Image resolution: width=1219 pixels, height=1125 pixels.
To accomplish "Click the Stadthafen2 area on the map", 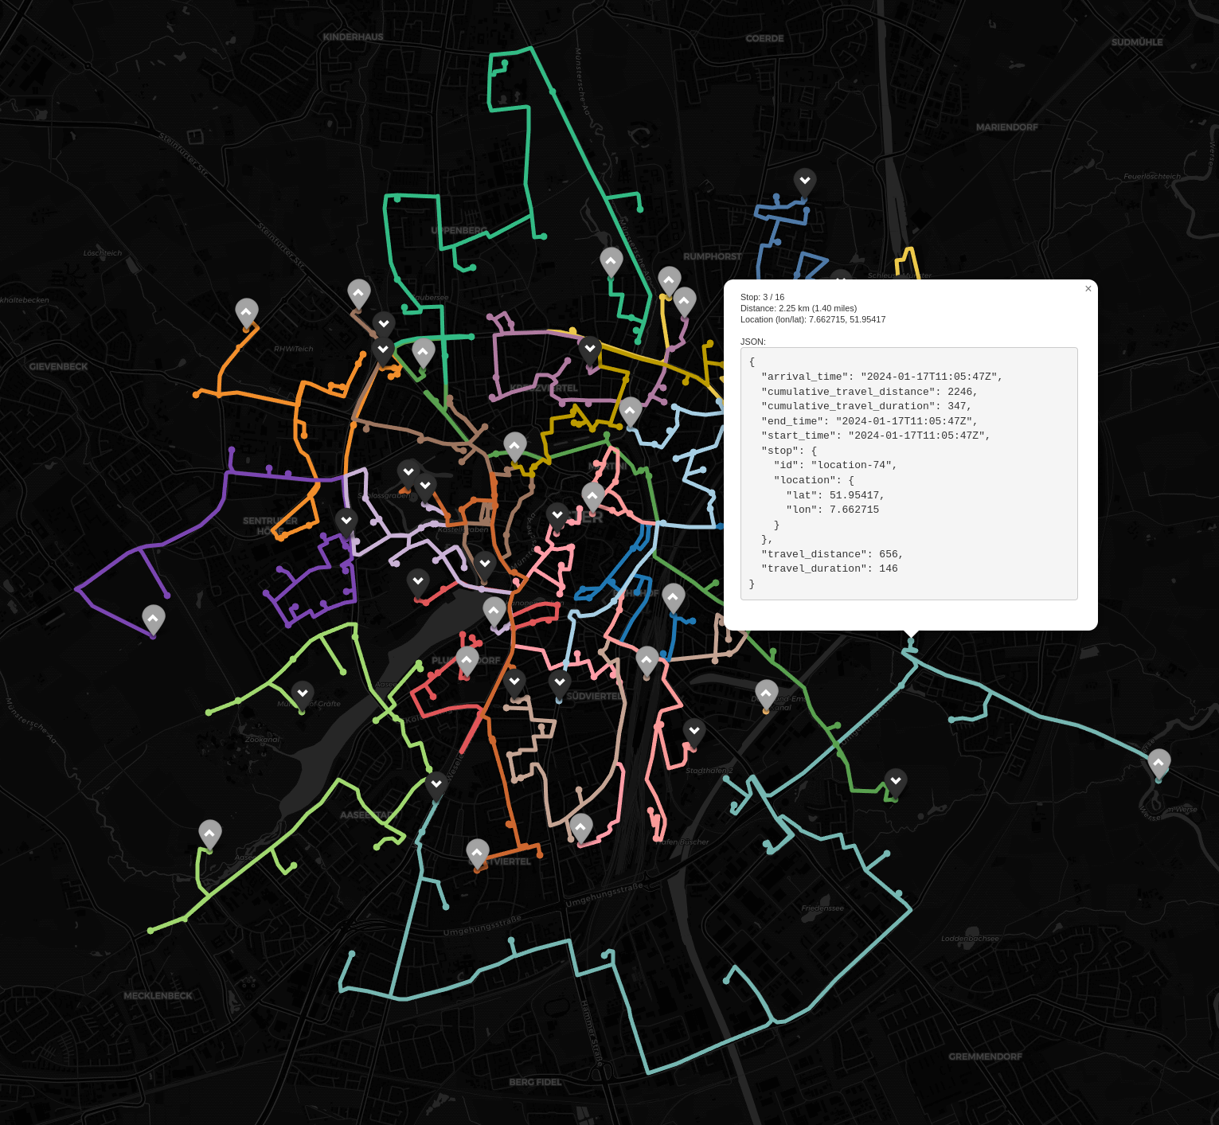I will [709, 770].
